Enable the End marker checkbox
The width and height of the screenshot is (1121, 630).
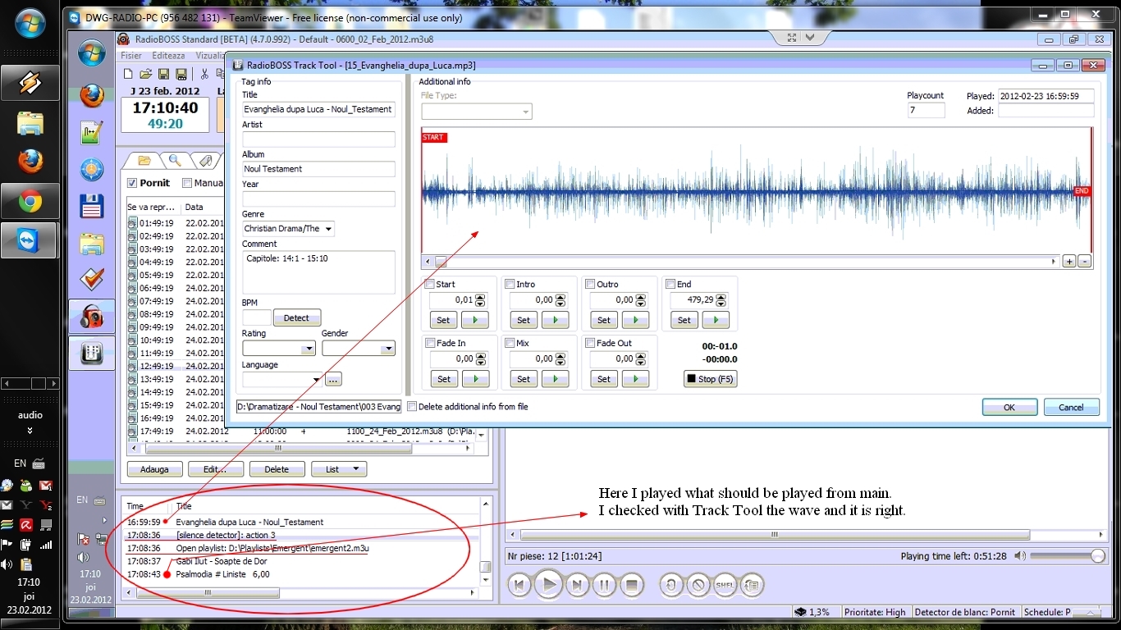[x=670, y=284]
